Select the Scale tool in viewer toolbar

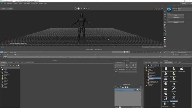tap(165, 22)
